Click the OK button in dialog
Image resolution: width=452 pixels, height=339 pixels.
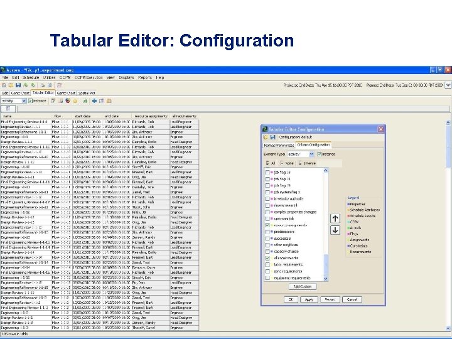pos(291,299)
